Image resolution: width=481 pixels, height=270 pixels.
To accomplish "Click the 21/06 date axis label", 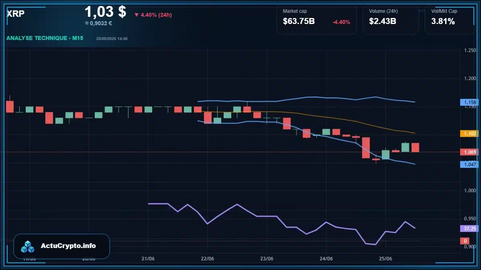I will [x=148, y=258].
